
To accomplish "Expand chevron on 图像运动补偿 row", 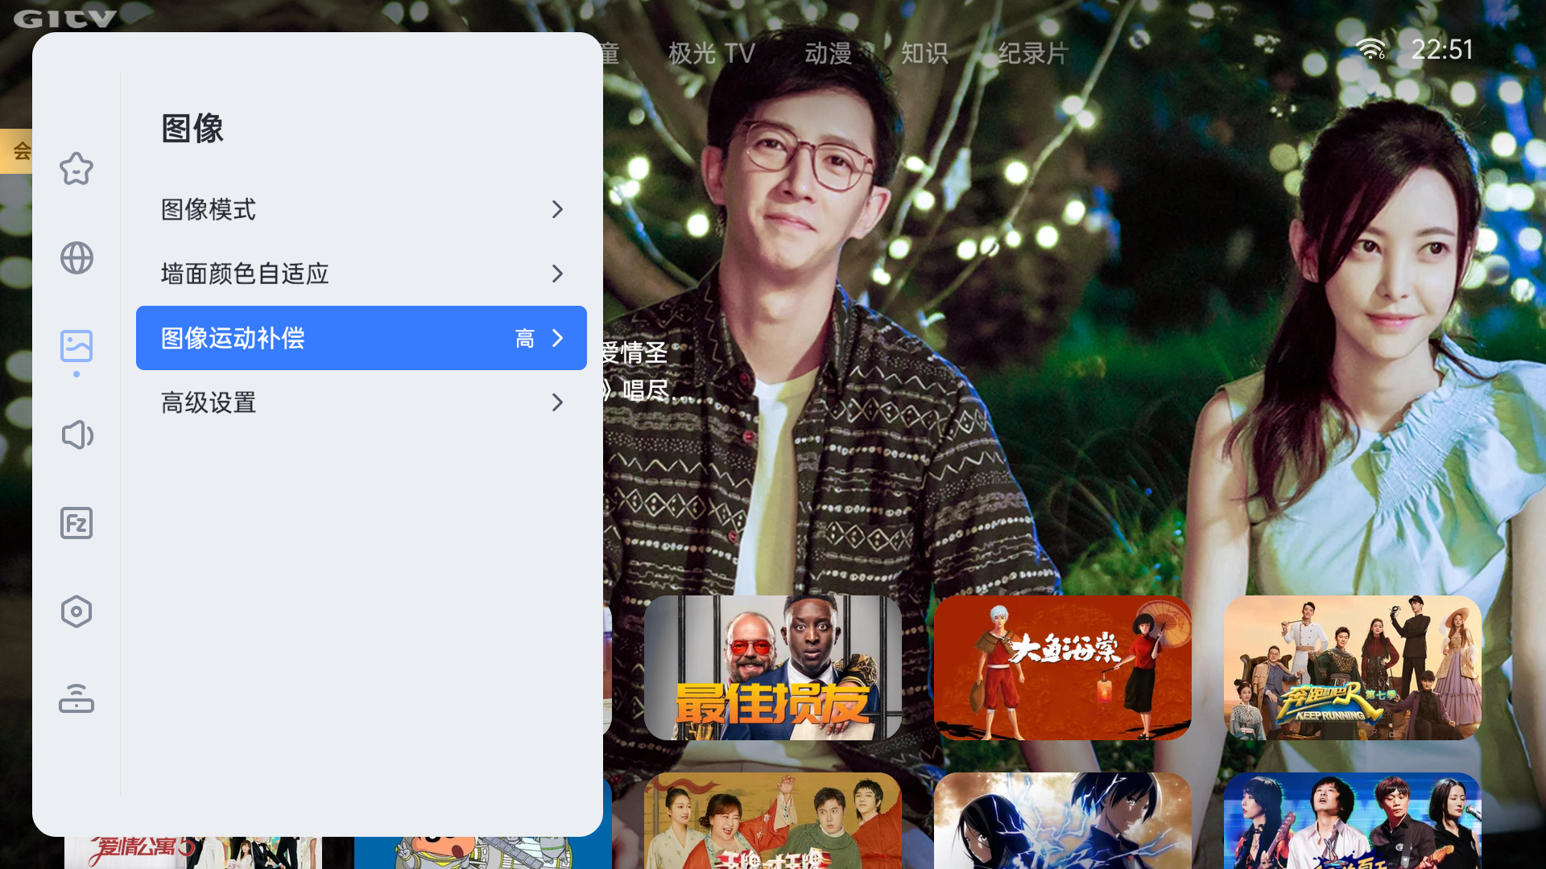I will tap(557, 338).
